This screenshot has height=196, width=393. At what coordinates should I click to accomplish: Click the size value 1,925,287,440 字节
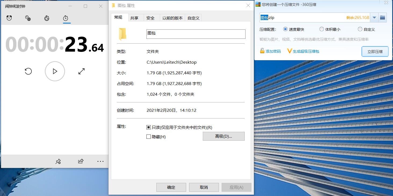[182, 73]
